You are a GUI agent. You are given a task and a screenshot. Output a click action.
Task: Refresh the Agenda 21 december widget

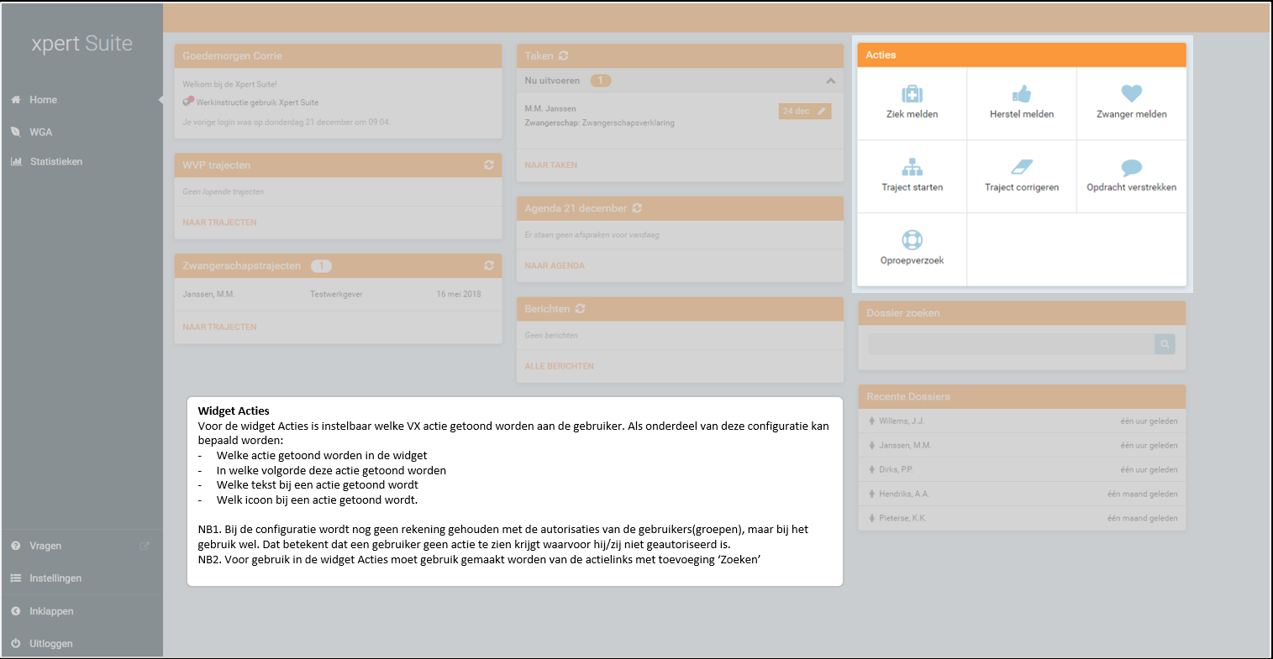tap(638, 208)
